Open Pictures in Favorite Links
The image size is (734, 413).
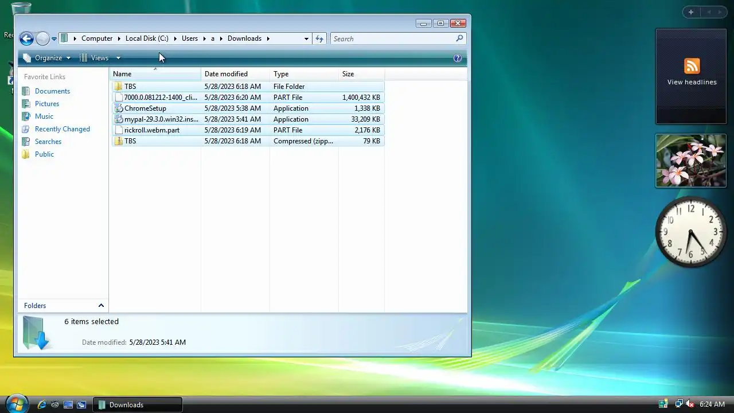[x=47, y=104]
